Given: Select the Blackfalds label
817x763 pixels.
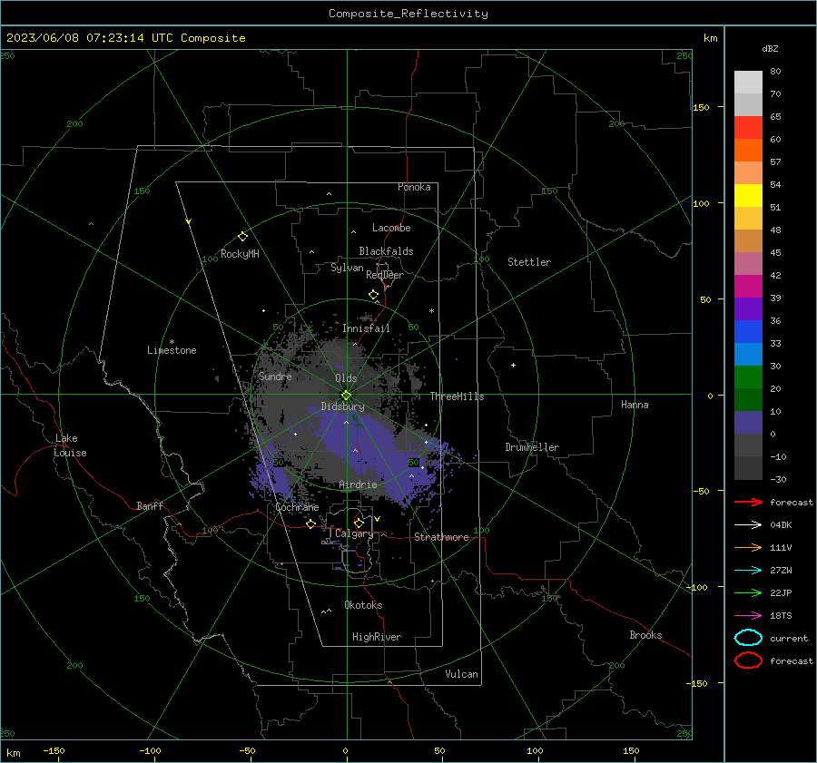Looking at the screenshot, I should point(386,251).
